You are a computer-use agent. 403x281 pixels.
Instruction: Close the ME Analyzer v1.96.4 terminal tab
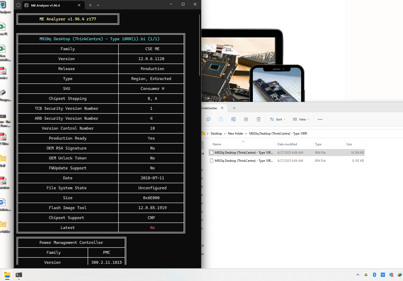79,5
